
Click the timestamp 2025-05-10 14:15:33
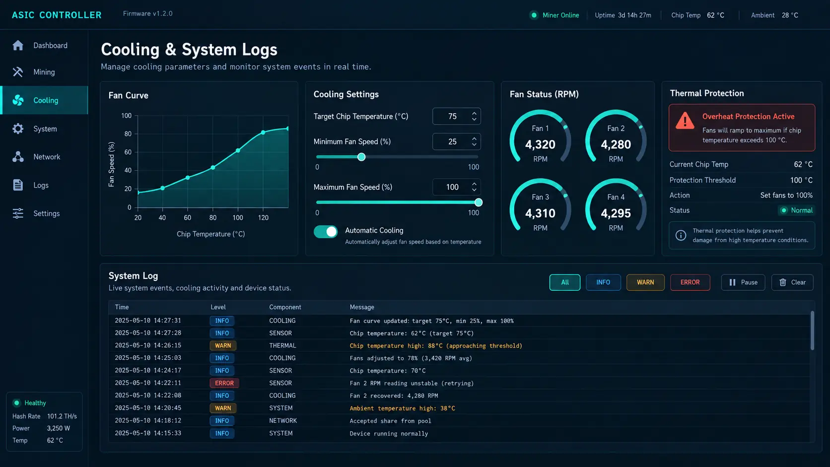148,433
